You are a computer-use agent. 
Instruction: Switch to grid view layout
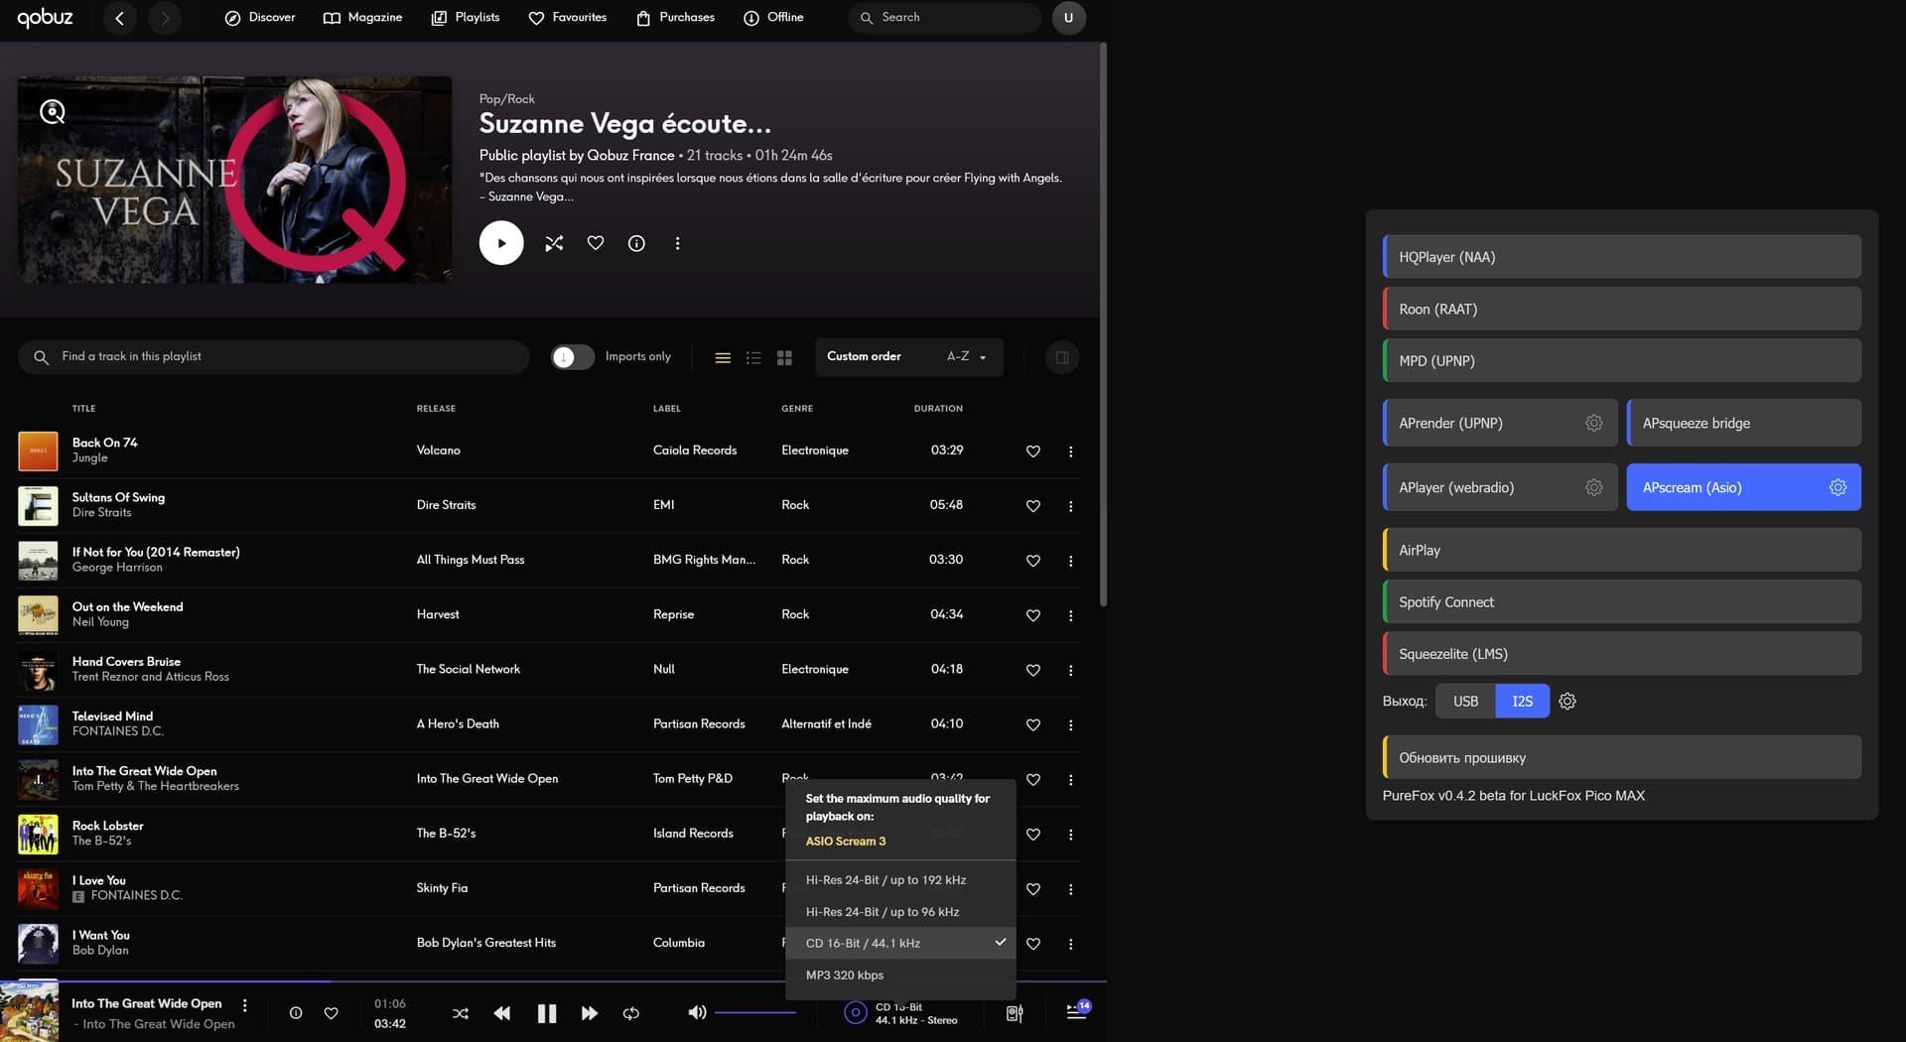click(x=784, y=357)
